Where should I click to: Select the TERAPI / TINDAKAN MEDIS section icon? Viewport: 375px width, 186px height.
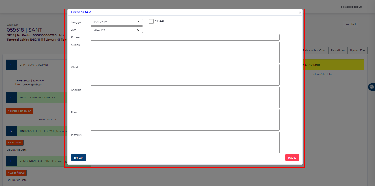coord(11,97)
